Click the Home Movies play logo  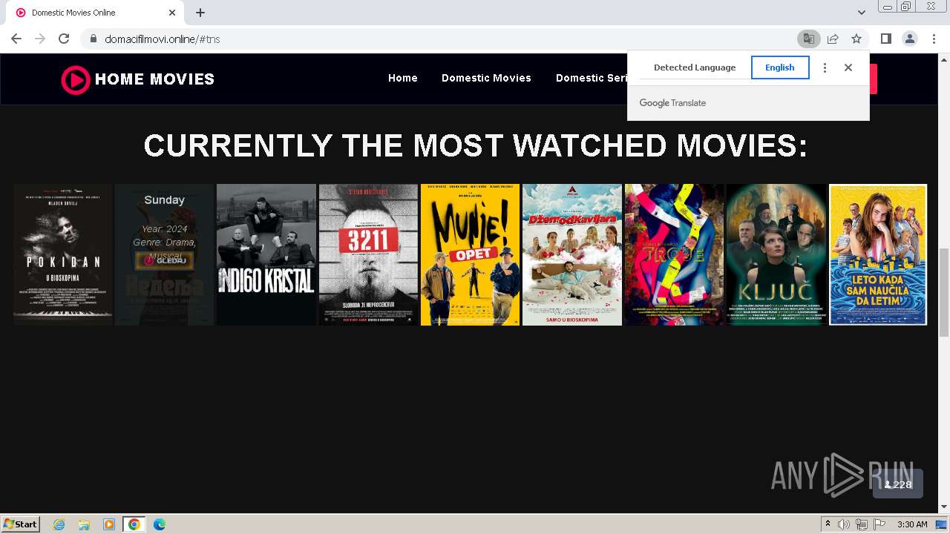pyautogui.click(x=76, y=79)
